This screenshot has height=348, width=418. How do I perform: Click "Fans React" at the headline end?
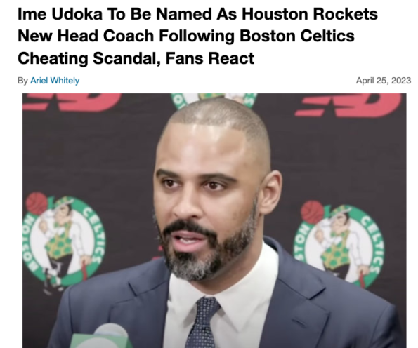[210, 58]
